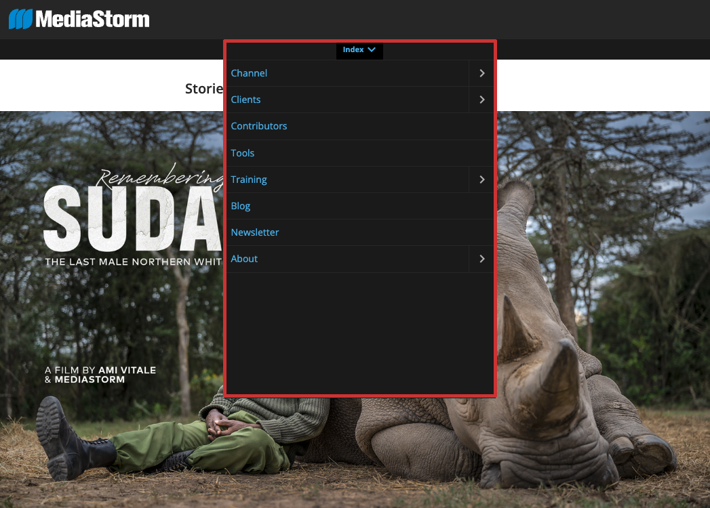710x508 pixels.
Task: Click the Ami Vitale film credit text
Action: pos(100,375)
